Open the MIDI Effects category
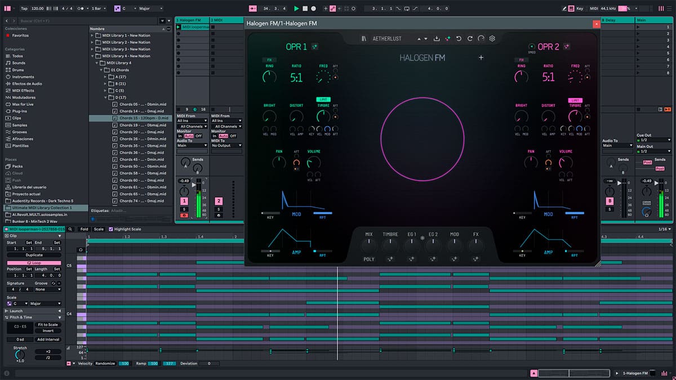This screenshot has height=380, width=676. [x=23, y=90]
